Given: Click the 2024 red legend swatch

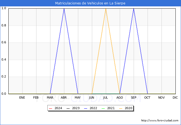Looking at the screenshot, I should (51, 108).
